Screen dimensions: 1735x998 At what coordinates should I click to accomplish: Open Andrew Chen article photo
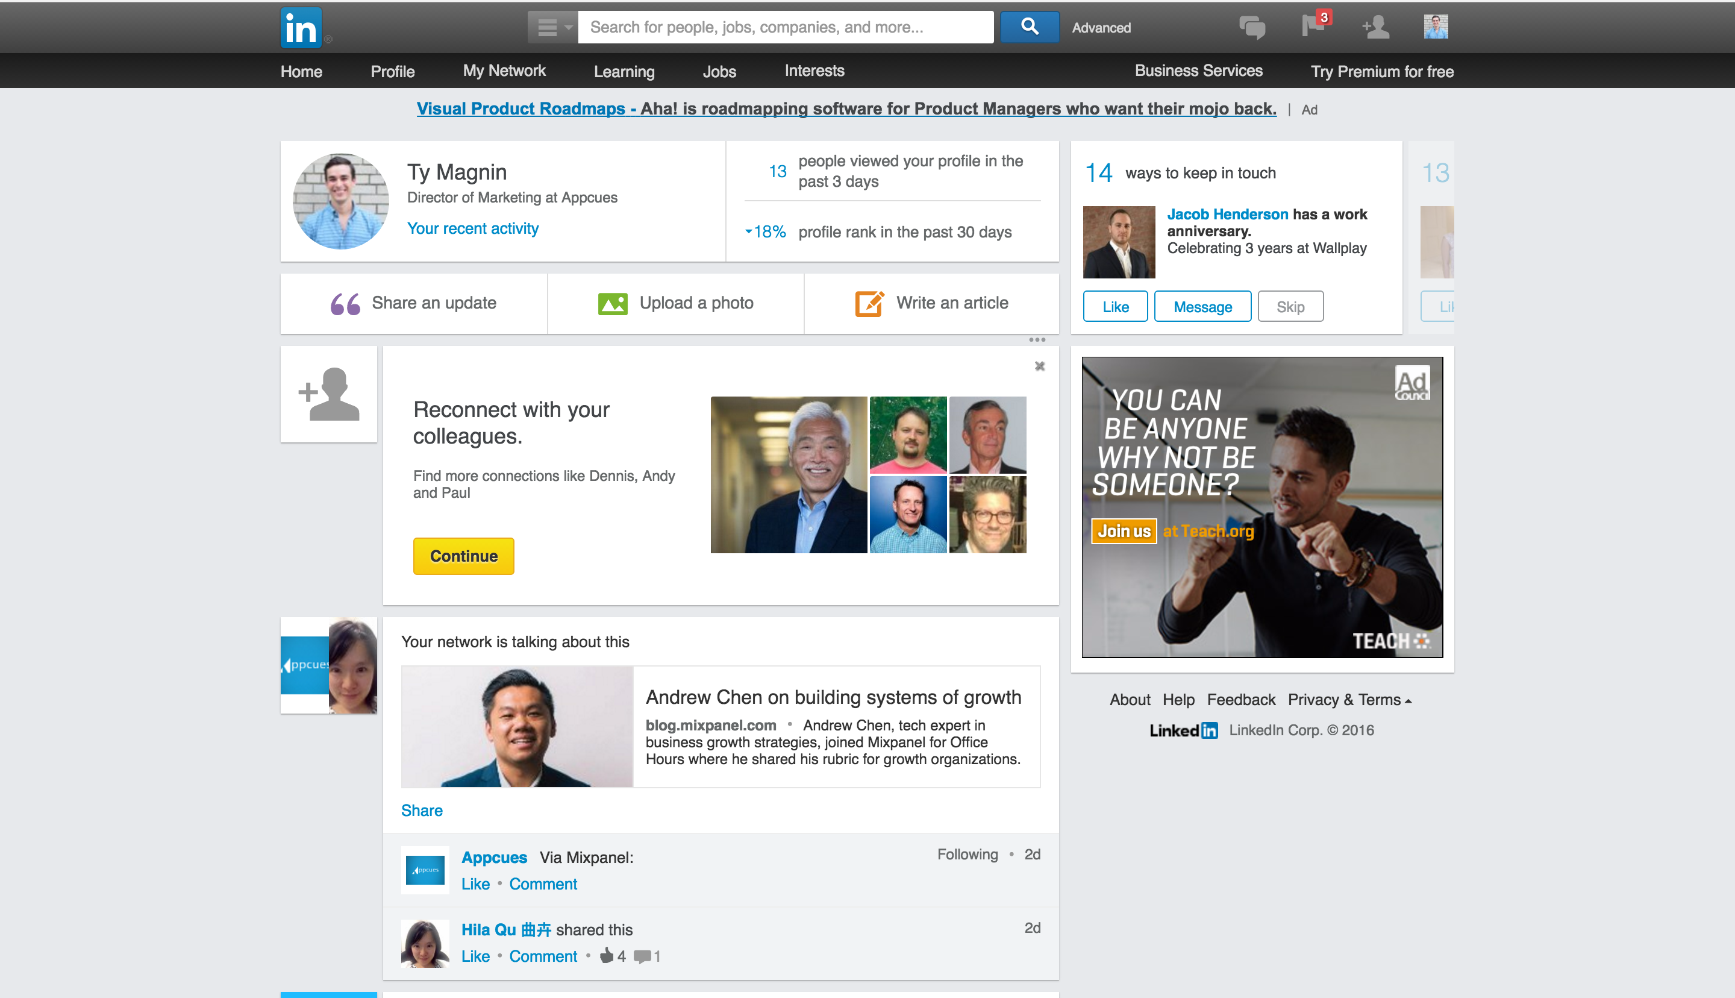click(x=517, y=727)
